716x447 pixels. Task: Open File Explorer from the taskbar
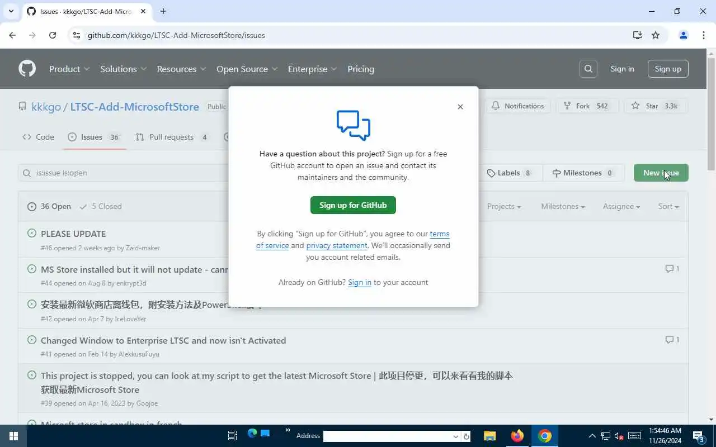point(490,436)
